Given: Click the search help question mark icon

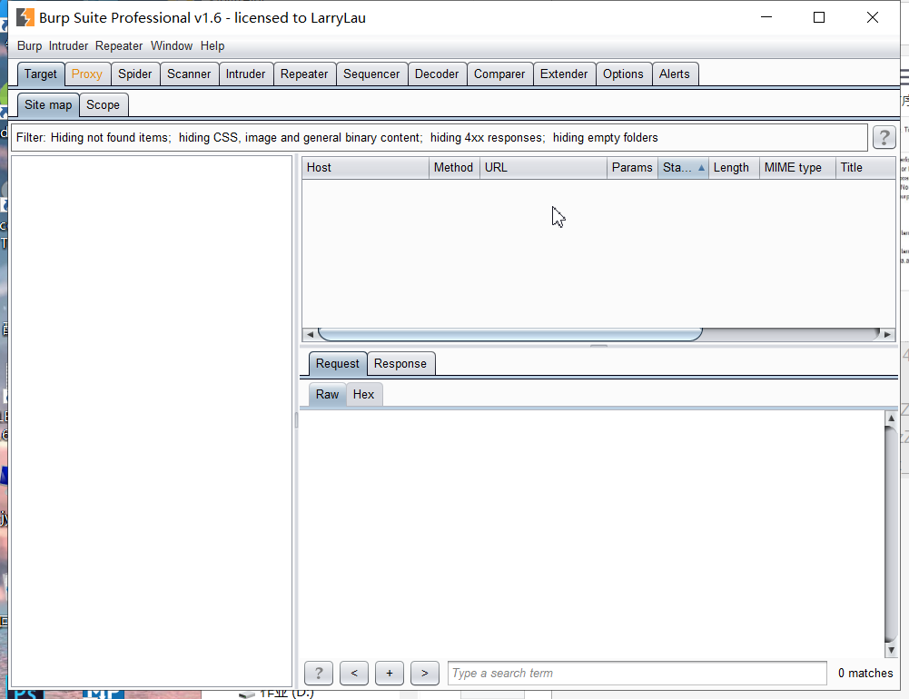Looking at the screenshot, I should (x=318, y=673).
